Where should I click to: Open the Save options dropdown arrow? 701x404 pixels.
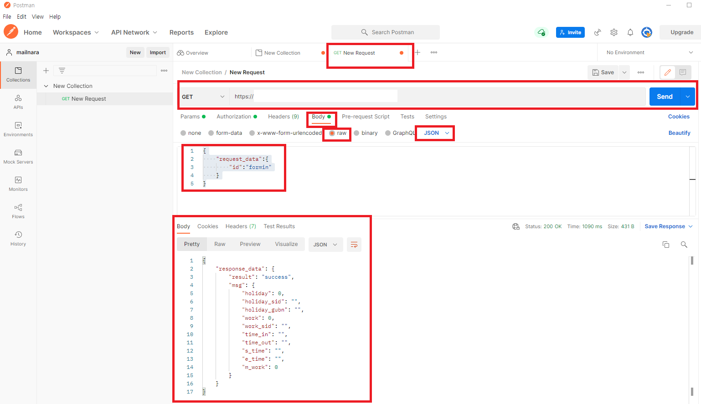click(x=624, y=72)
